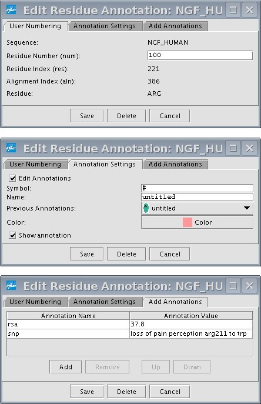Cancel in the User Numbering window

pyautogui.click(x=170, y=116)
